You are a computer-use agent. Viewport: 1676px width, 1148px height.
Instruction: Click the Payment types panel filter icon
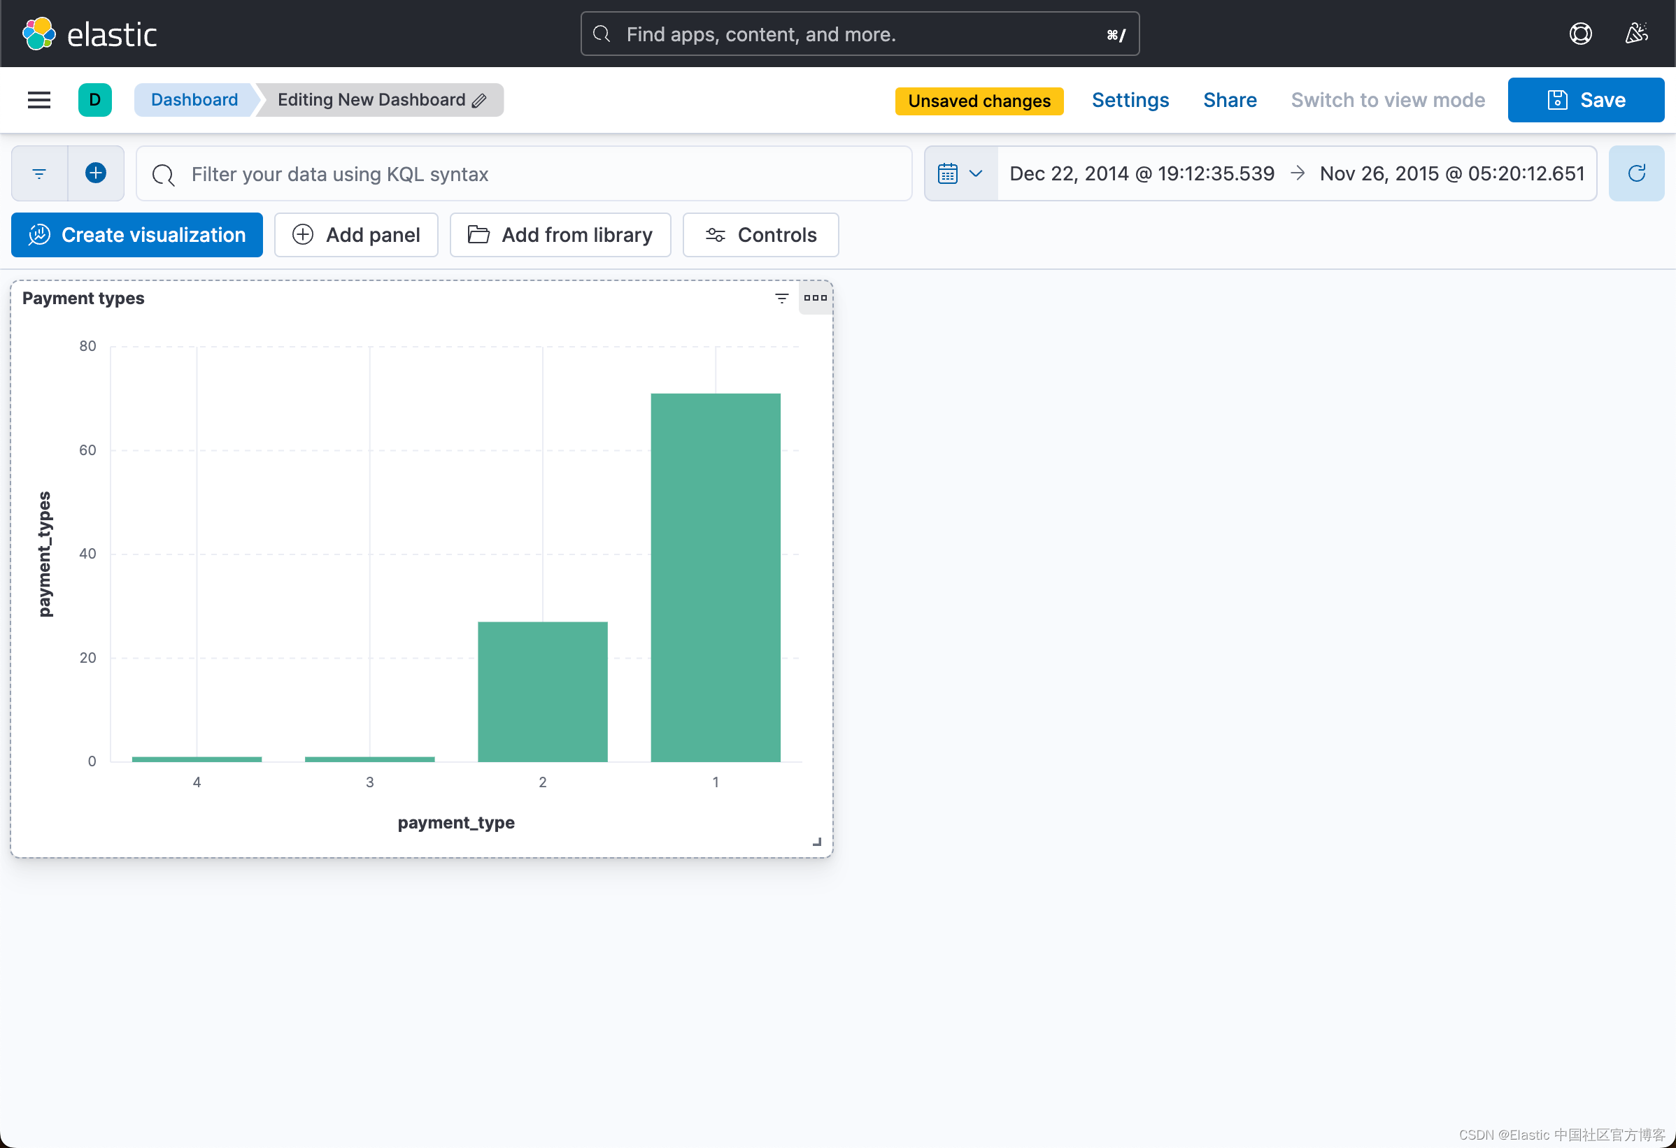[781, 298]
